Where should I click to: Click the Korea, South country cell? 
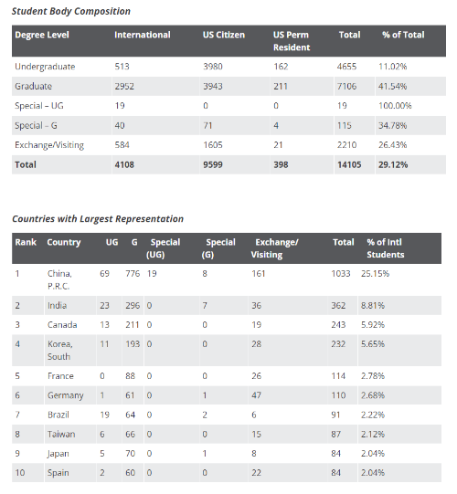pos(60,351)
